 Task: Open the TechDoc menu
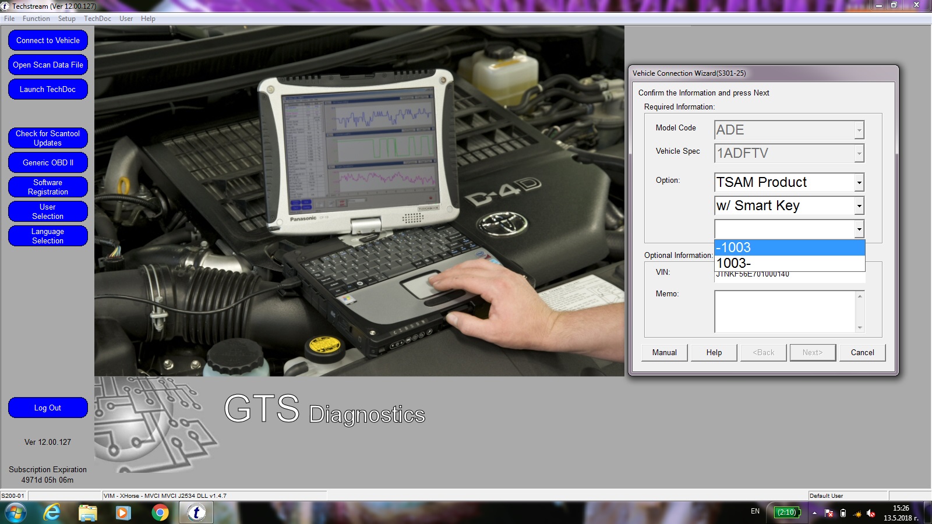[98, 18]
